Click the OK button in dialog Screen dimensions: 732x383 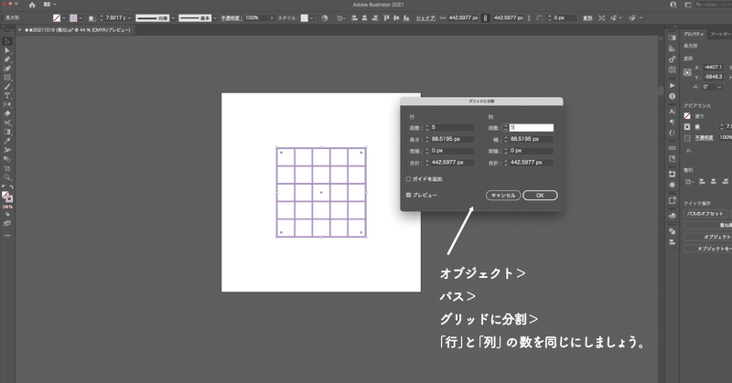click(x=540, y=196)
